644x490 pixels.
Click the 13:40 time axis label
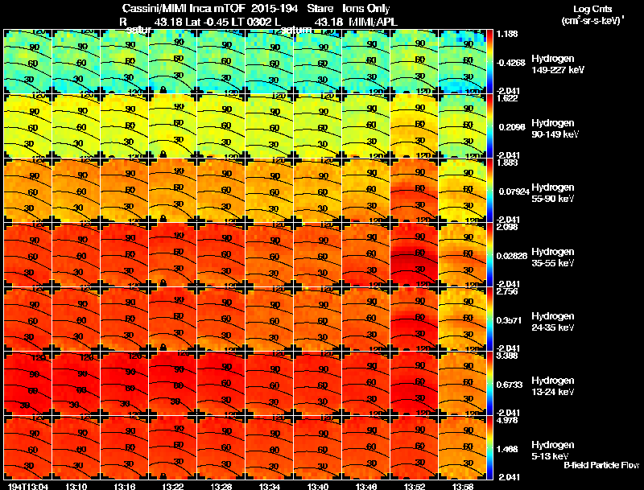(x=318, y=486)
